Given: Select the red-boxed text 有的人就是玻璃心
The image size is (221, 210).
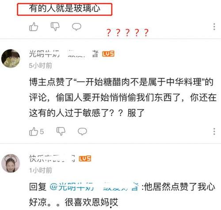Looking at the screenshot, I should pyautogui.click(x=65, y=9).
